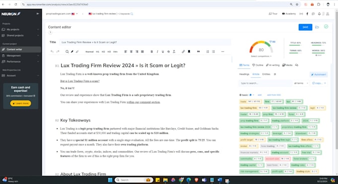The width and height of the screenshot is (338, 184).
Task: Select the Headings sub-tab
Action: click(x=244, y=74)
